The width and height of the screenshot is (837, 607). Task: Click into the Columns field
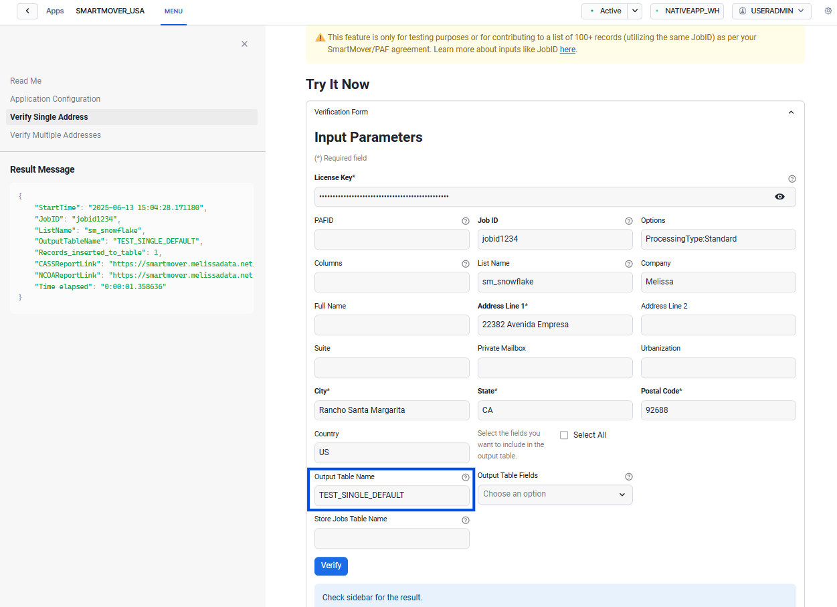pyautogui.click(x=392, y=282)
